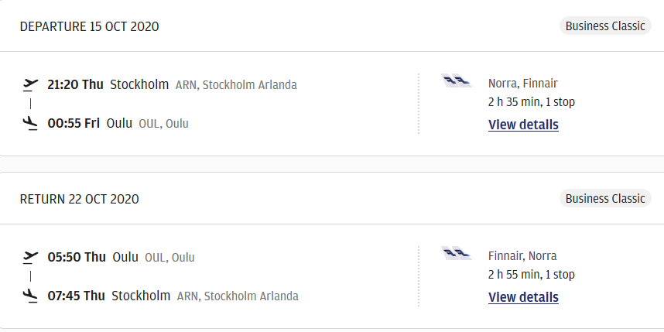664x332 pixels.
Task: Click the Finnair, Norra airline logo
Action: point(458,253)
